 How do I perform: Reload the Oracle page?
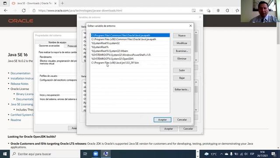(x=24, y=11)
